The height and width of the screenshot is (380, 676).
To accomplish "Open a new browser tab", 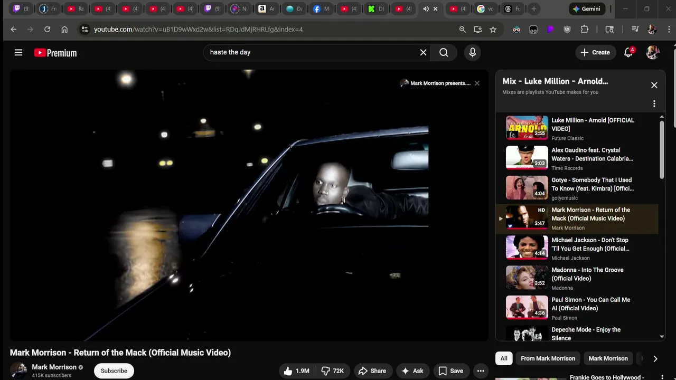I will (x=534, y=9).
